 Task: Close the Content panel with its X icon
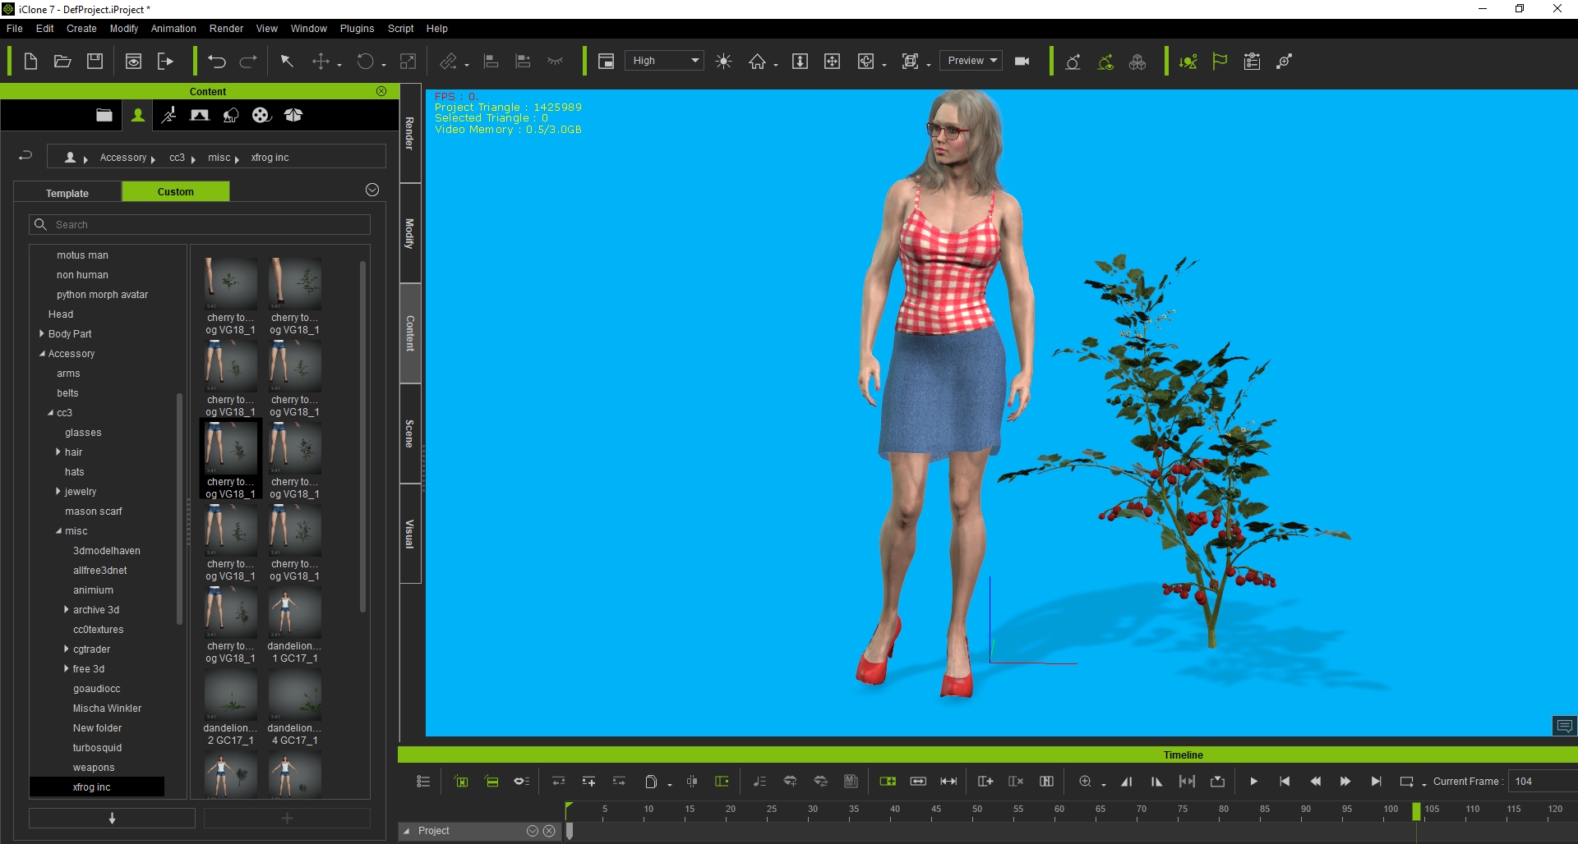381,91
